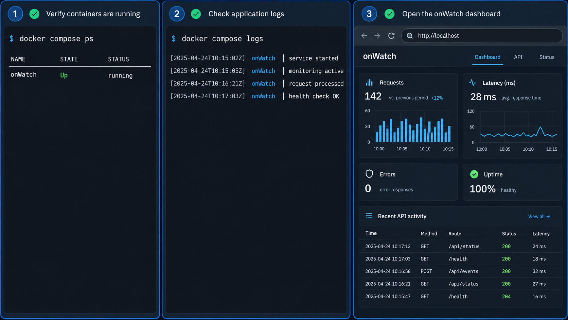The width and height of the screenshot is (568, 320).
Task: Click the Requests bar chart icon
Action: point(369,82)
